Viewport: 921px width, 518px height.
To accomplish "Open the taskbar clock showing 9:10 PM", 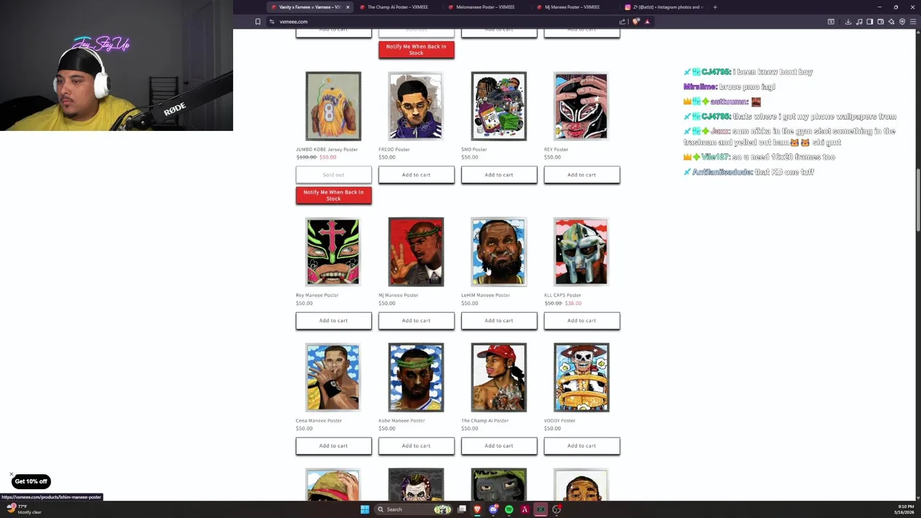I will click(904, 509).
